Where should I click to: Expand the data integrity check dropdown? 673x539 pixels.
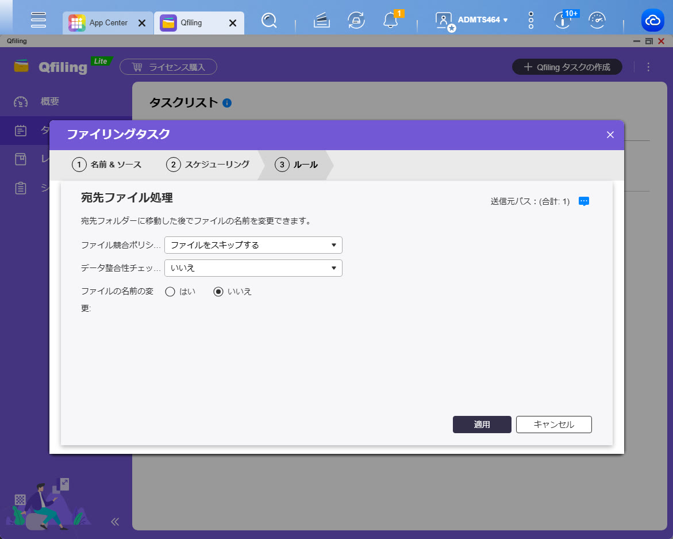click(x=253, y=268)
